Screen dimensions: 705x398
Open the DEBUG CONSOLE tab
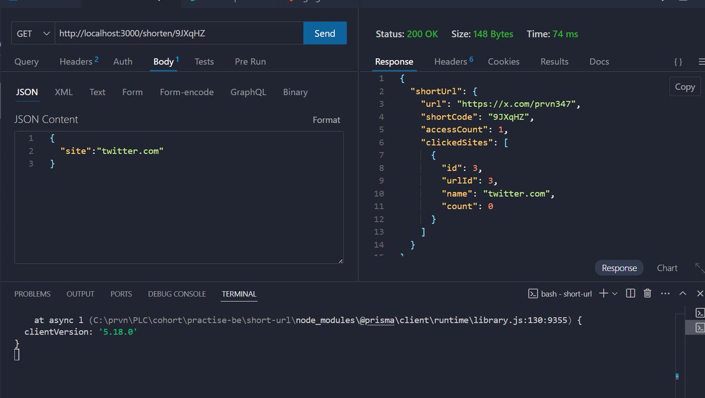[177, 294]
